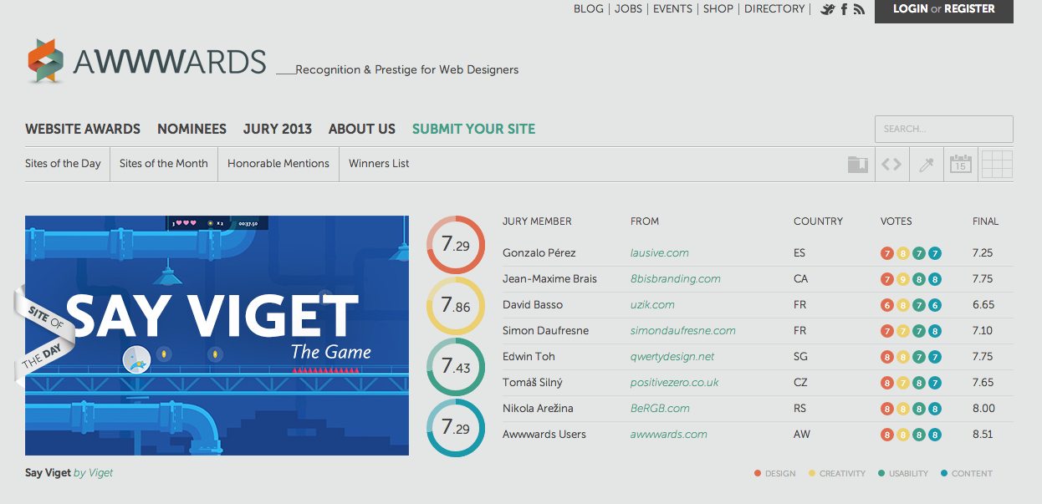Open the RSS feed icon
This screenshot has width=1042, height=504.
tap(859, 9)
